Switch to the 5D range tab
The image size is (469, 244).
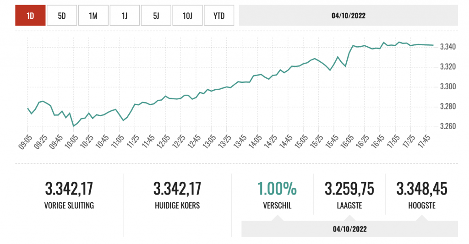pyautogui.click(x=62, y=16)
